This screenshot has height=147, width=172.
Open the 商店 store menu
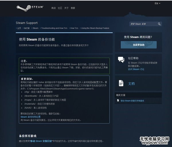54,8
